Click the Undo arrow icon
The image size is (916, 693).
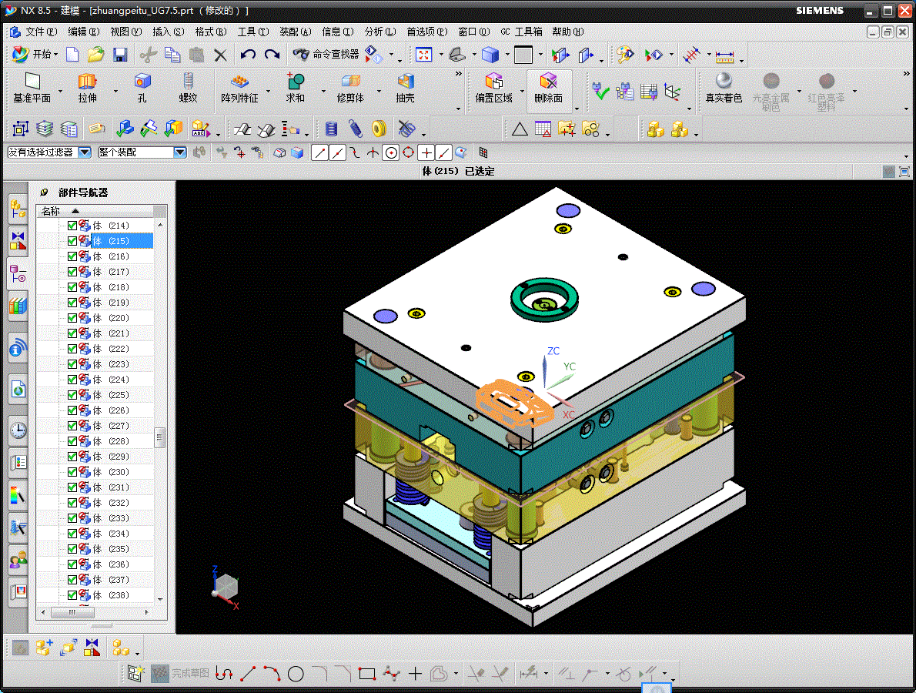(248, 55)
